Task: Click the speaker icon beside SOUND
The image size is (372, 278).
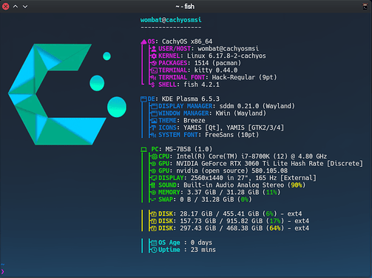Action: tap(153, 185)
